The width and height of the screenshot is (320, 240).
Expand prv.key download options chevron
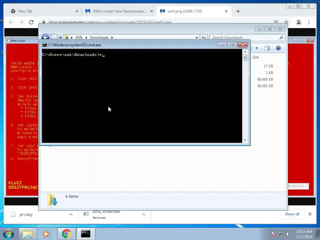point(71,214)
